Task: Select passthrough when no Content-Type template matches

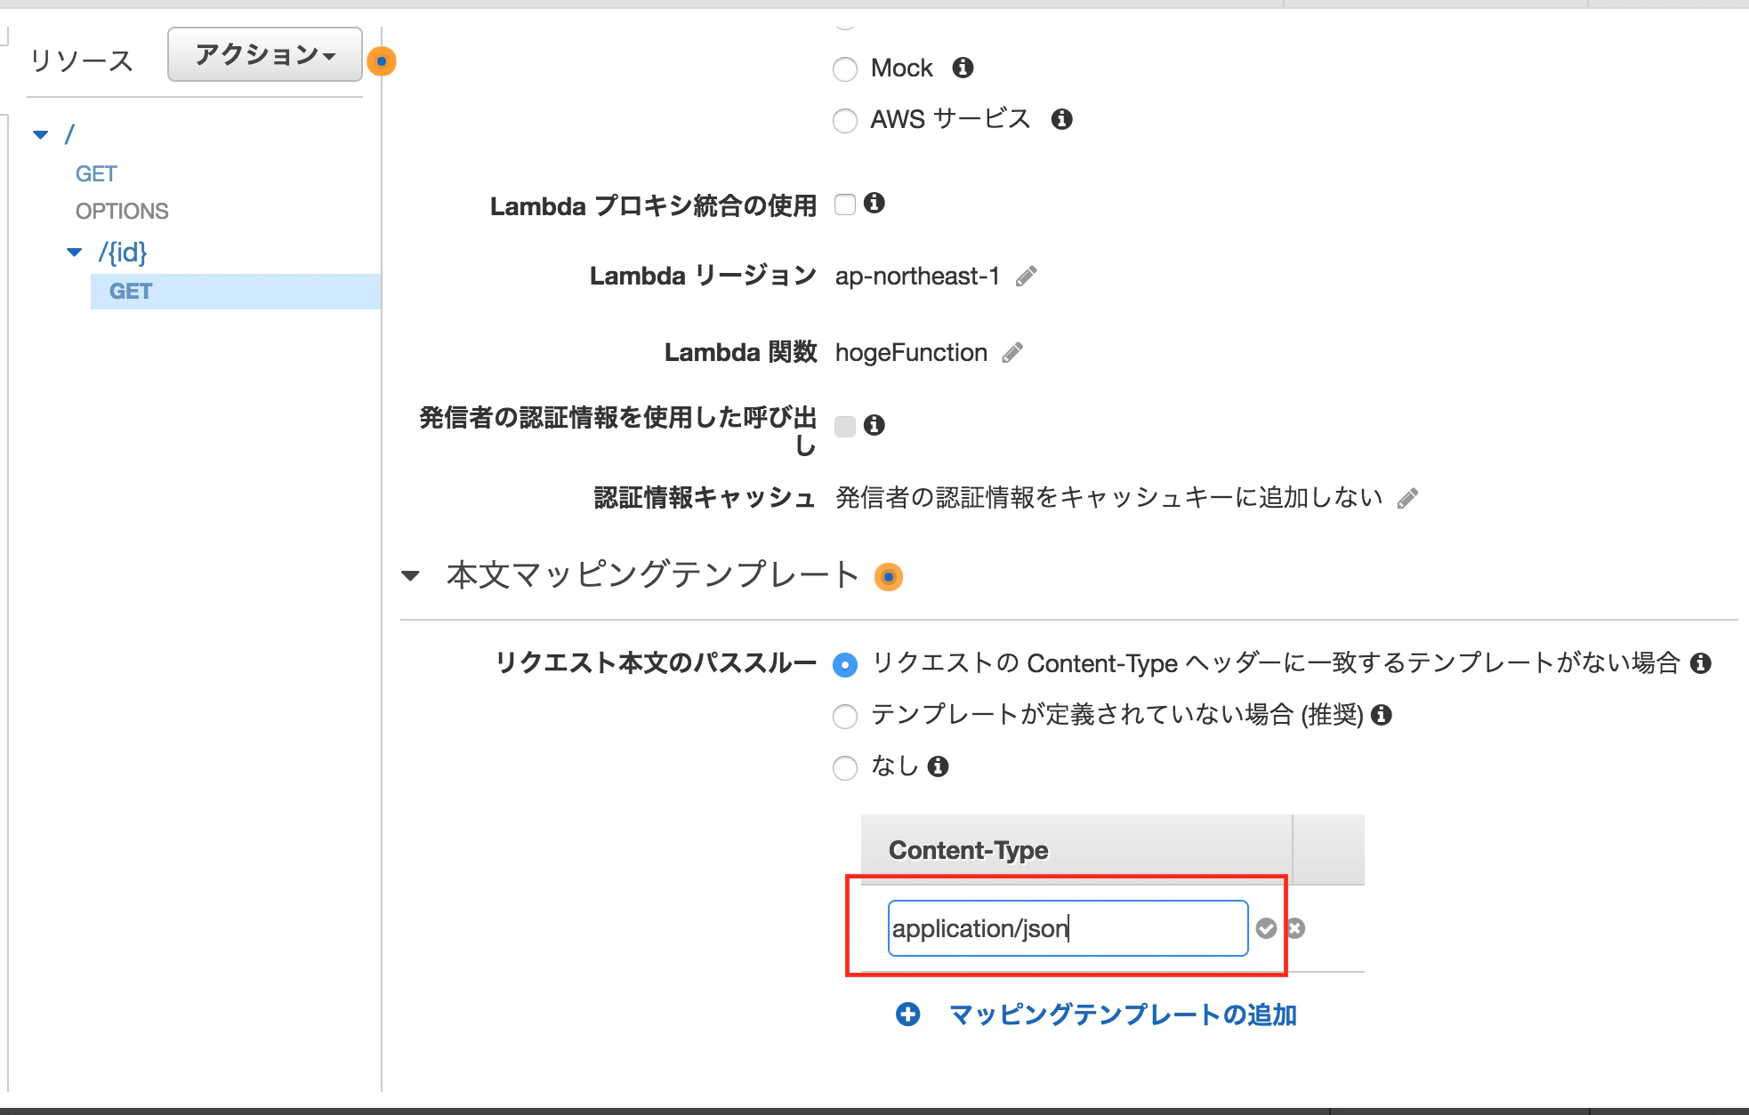Action: tap(845, 664)
